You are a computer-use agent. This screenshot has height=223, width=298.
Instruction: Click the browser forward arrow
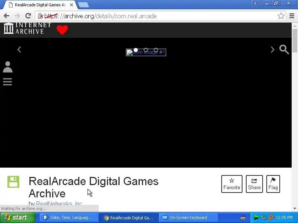pyautogui.click(x=17, y=16)
